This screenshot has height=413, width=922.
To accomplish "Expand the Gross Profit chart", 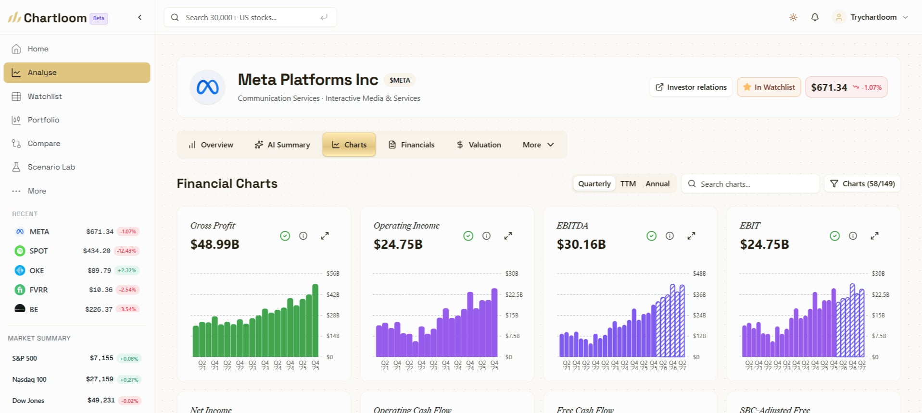I will pos(325,236).
